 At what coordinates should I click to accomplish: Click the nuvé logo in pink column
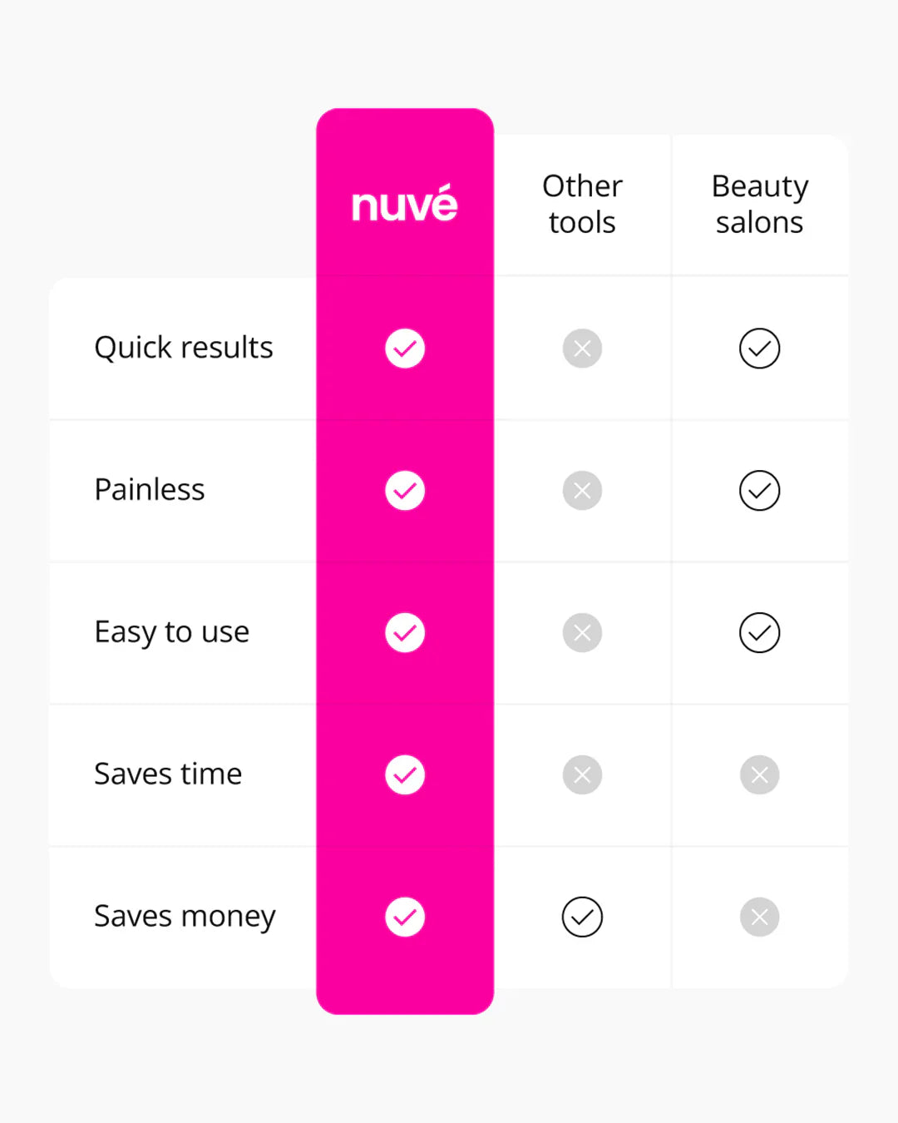pyautogui.click(x=405, y=204)
